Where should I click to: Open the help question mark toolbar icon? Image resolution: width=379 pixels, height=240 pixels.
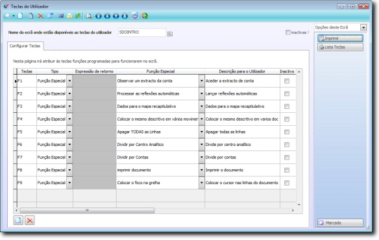click(x=135, y=16)
